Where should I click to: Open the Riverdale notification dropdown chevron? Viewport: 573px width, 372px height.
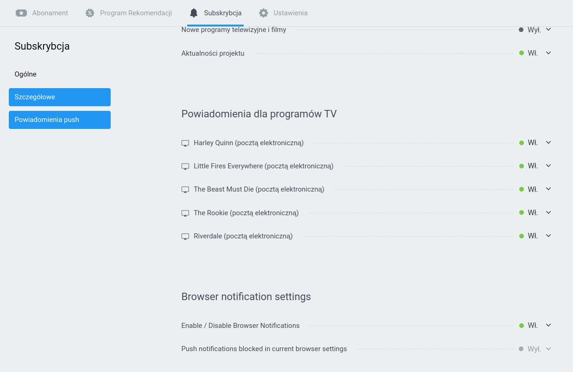[548, 236]
